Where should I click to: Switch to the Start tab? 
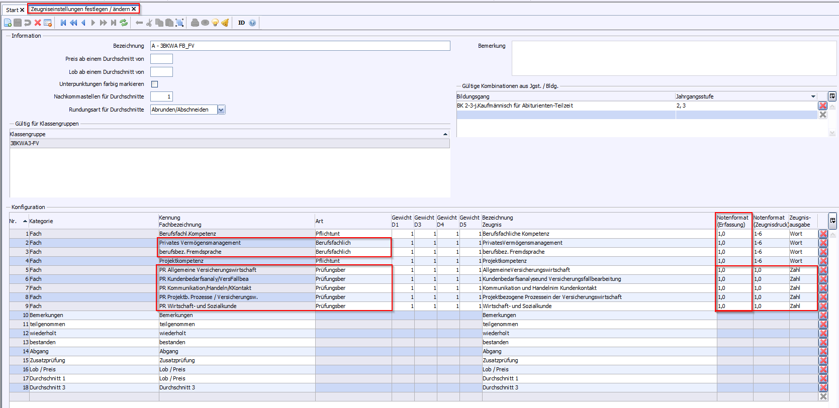[12, 10]
